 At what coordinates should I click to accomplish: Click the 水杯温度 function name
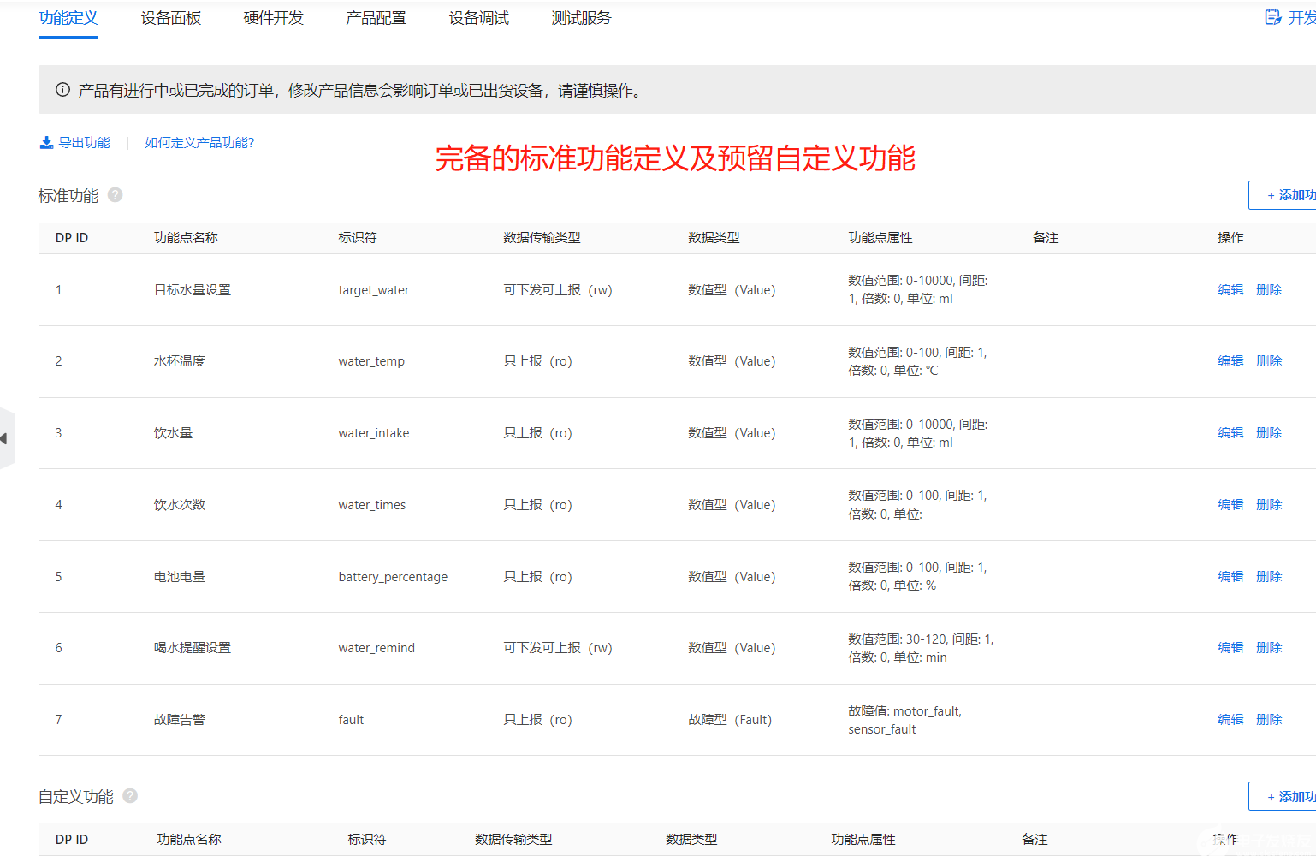180,361
